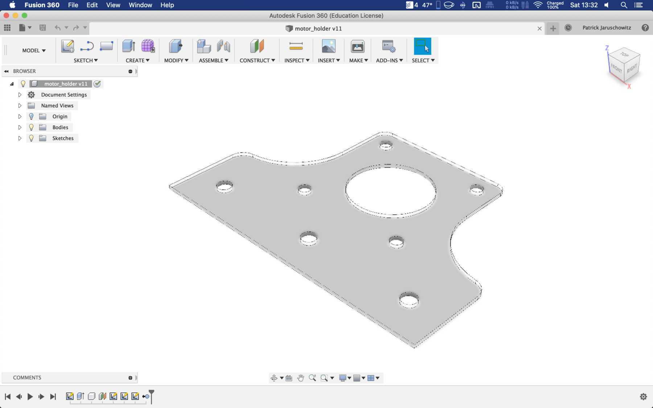
Task: Click the Save icon
Action: [x=42, y=28]
